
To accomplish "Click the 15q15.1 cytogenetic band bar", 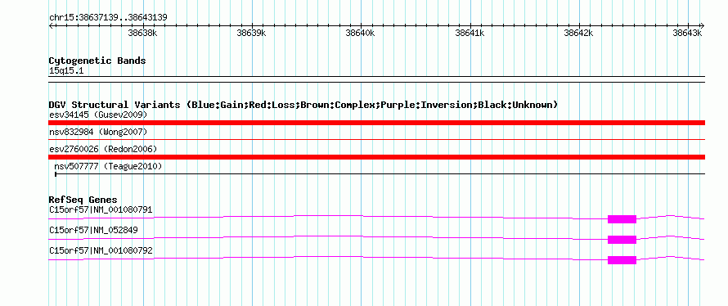I will coord(376,79).
